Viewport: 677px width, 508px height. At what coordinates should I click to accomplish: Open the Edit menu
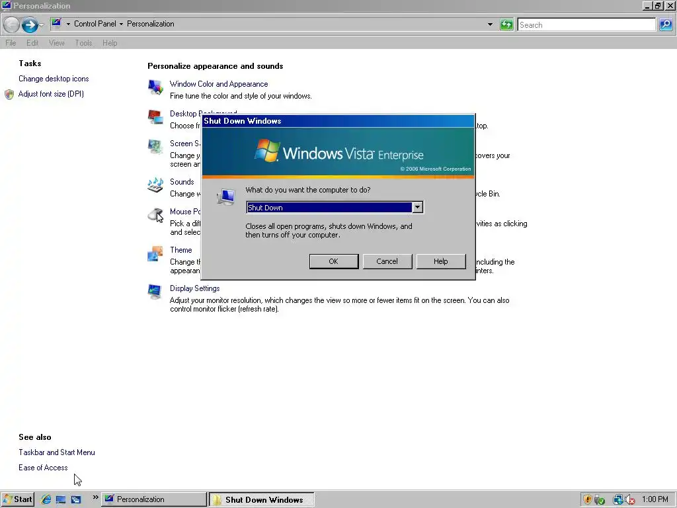click(x=32, y=43)
